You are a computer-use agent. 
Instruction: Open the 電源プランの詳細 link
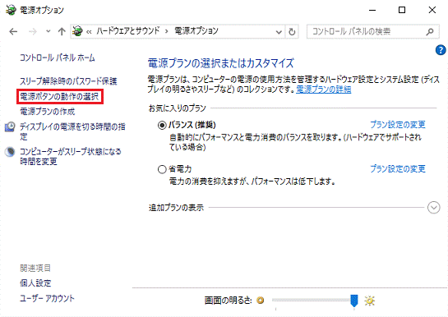pyautogui.click(x=323, y=90)
